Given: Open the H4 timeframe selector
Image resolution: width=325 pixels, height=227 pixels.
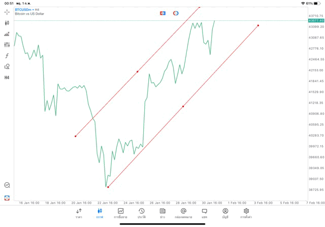Looking at the screenshot, I should click(x=7, y=77).
